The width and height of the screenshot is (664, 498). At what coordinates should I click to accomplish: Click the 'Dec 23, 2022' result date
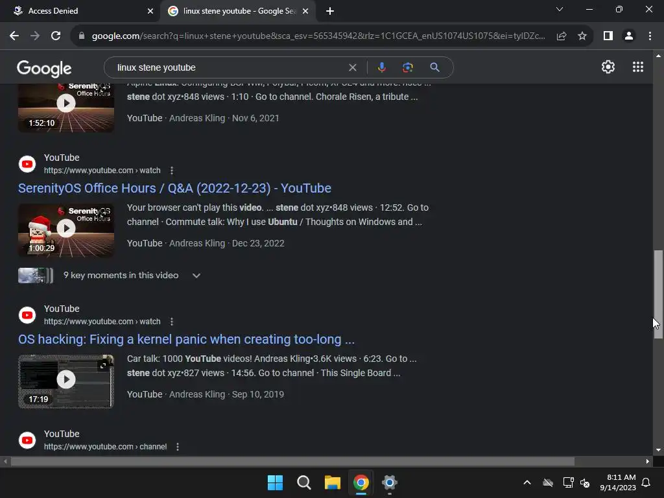tap(258, 244)
